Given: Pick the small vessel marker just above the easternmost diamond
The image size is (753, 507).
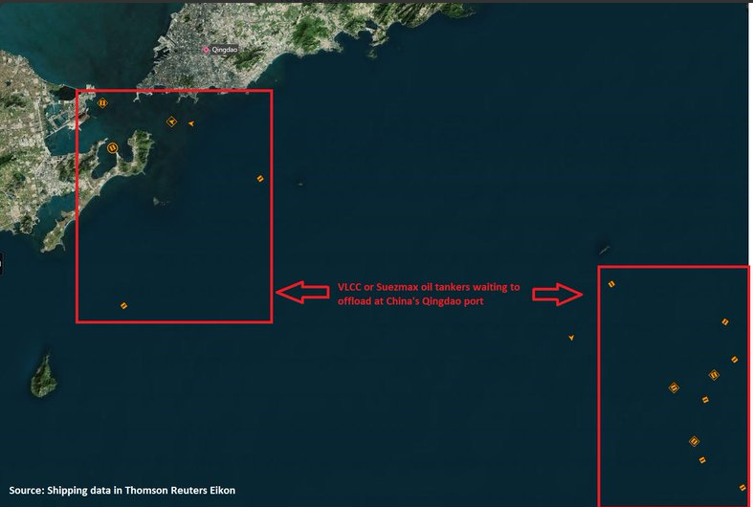Looking at the screenshot, I should coord(734,359).
